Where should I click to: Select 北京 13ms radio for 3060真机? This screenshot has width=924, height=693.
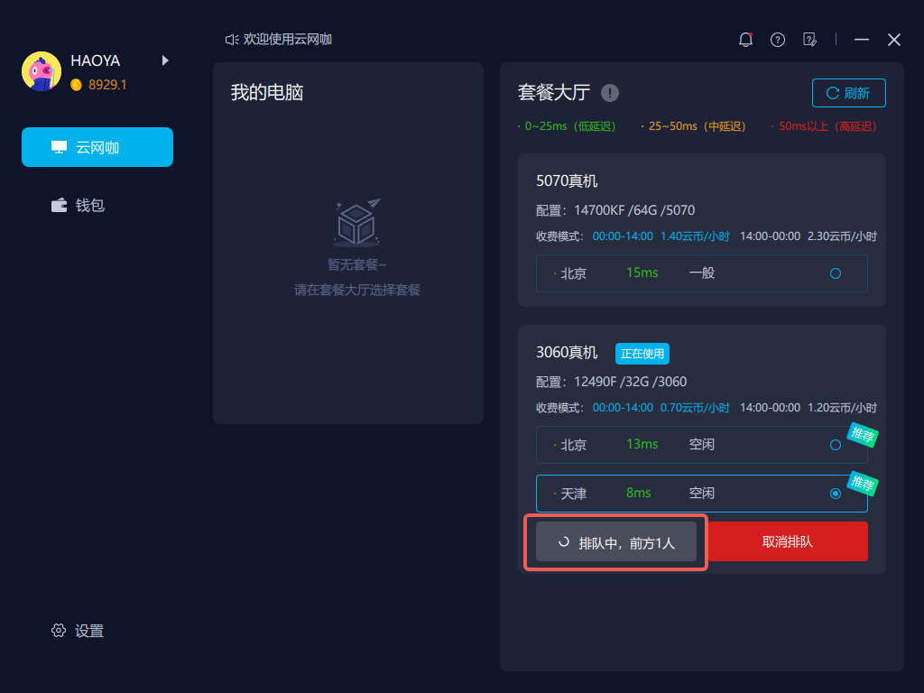click(x=835, y=445)
